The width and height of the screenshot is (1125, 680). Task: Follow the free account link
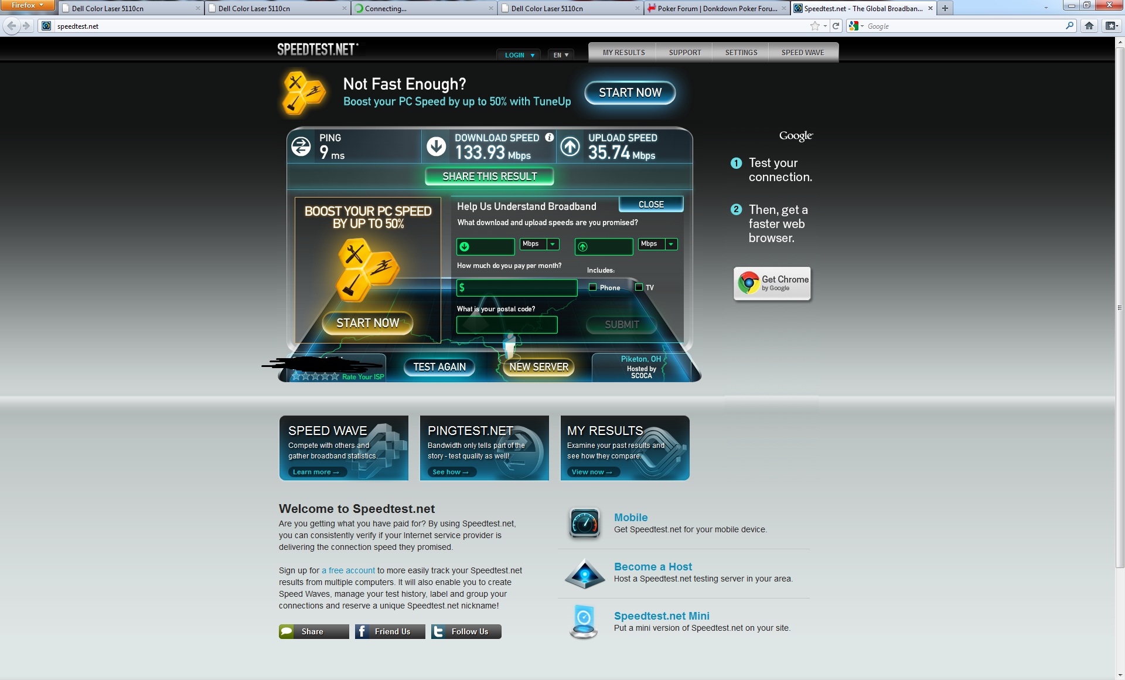click(x=348, y=570)
